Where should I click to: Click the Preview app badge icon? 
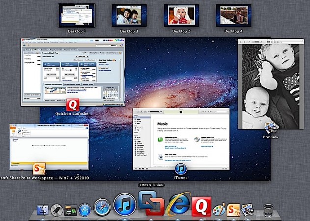270,129
